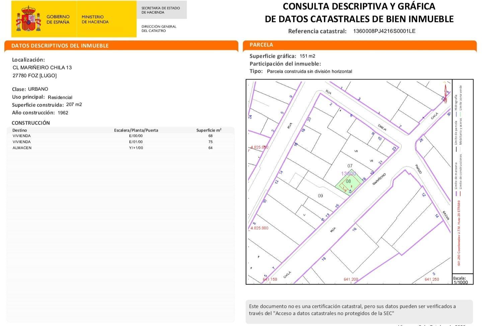Click the Destino column header

[x=20, y=130]
